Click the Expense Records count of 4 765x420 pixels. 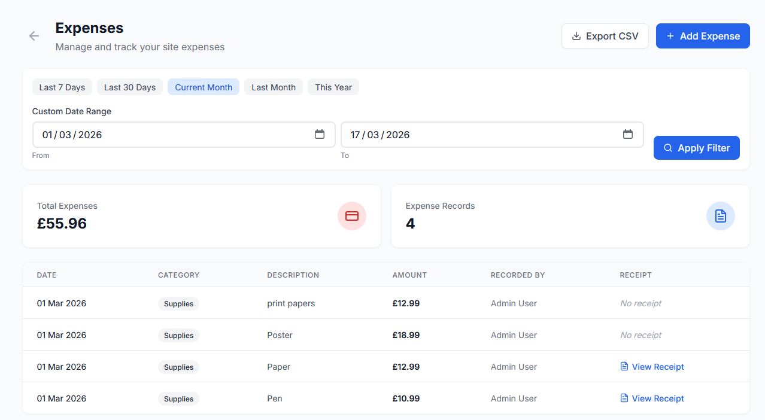pos(411,224)
